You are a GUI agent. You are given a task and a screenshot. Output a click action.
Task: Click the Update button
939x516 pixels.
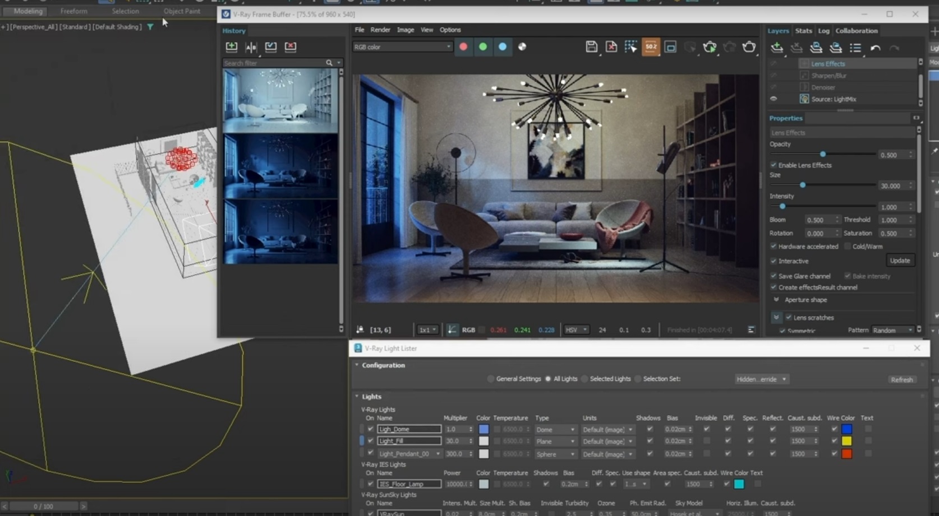[900, 261]
